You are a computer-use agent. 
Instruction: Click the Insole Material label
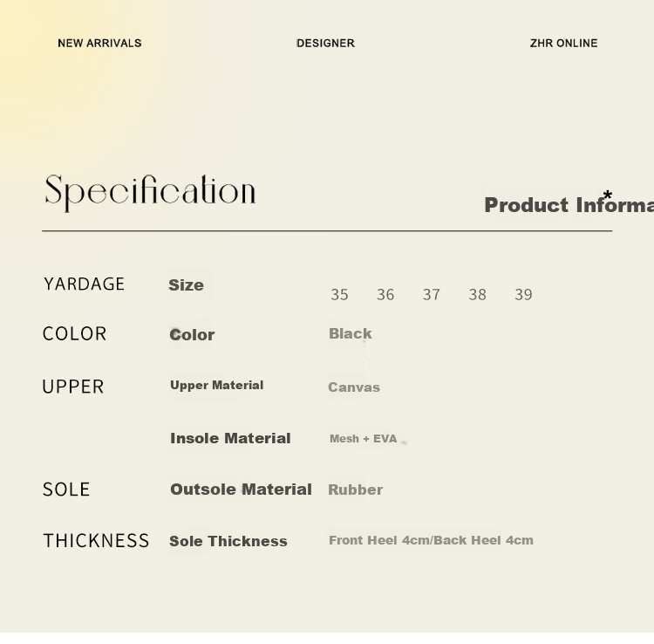click(231, 438)
